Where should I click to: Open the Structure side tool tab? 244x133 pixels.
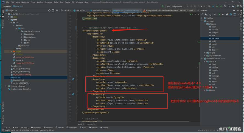pyautogui.click(x=3, y=107)
